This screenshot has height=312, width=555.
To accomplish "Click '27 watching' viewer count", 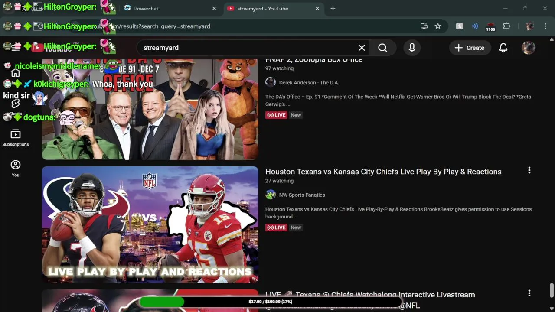I will click(279, 181).
